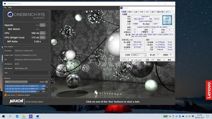Click the CPU-Z title bar icon

(121, 8)
